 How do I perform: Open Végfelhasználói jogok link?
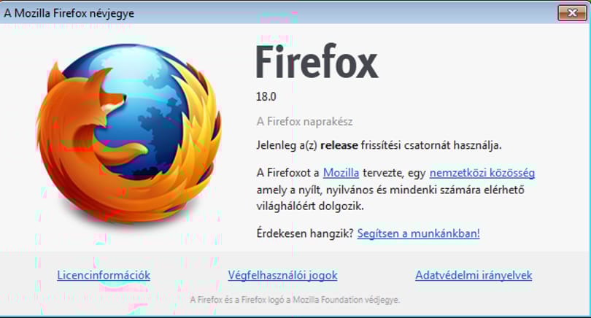coord(282,276)
